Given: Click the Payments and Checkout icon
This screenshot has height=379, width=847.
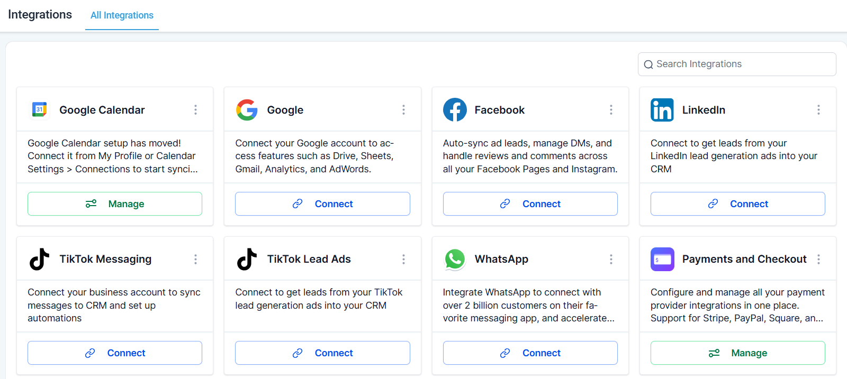Looking at the screenshot, I should click(662, 258).
